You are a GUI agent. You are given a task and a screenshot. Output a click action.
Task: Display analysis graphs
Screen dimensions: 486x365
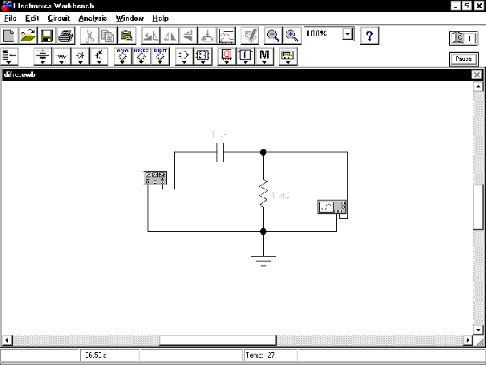pyautogui.click(x=226, y=35)
